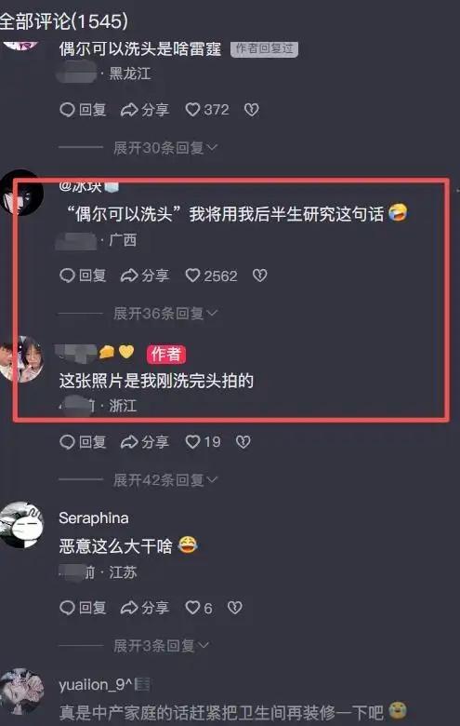Expand 展开3条回复 under Seraphina

pos(161,645)
